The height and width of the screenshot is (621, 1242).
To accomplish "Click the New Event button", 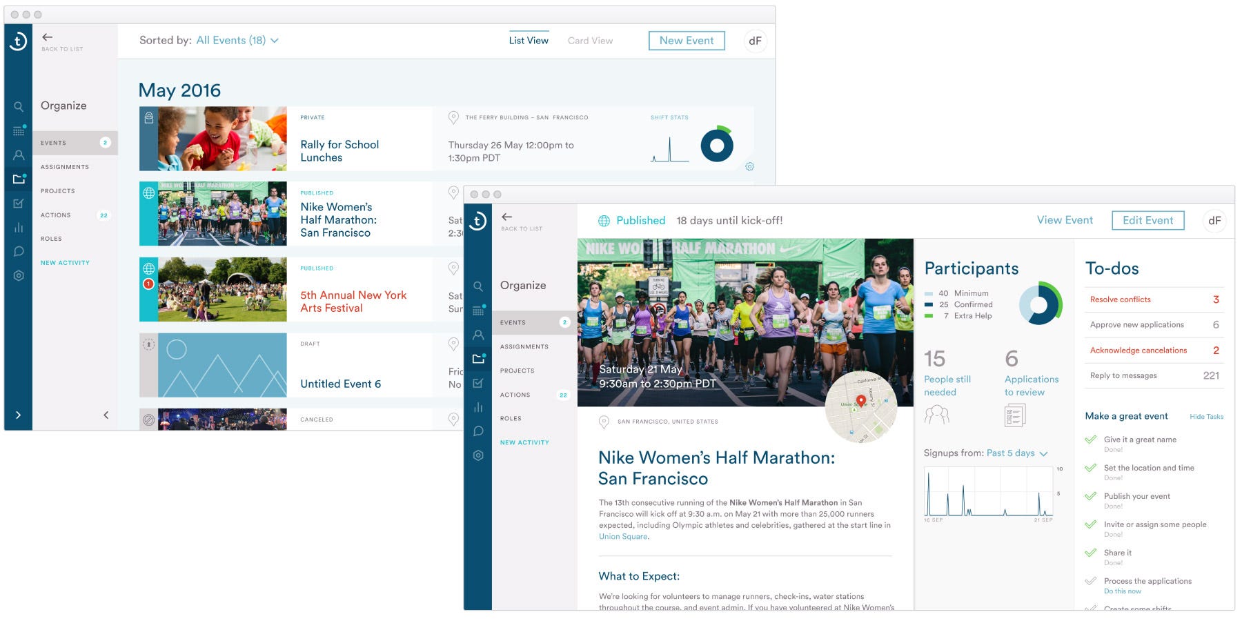I will pyautogui.click(x=687, y=41).
